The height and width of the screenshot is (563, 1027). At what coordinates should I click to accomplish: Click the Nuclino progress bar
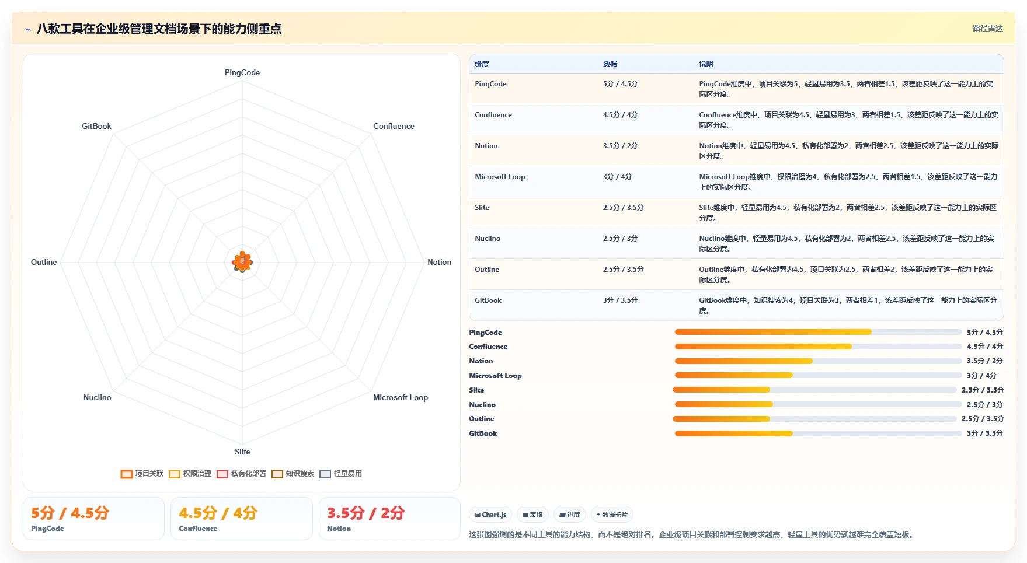coord(818,404)
